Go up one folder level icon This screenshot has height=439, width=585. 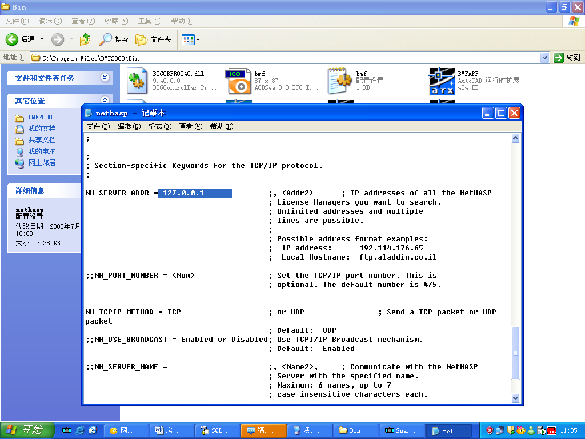click(85, 39)
